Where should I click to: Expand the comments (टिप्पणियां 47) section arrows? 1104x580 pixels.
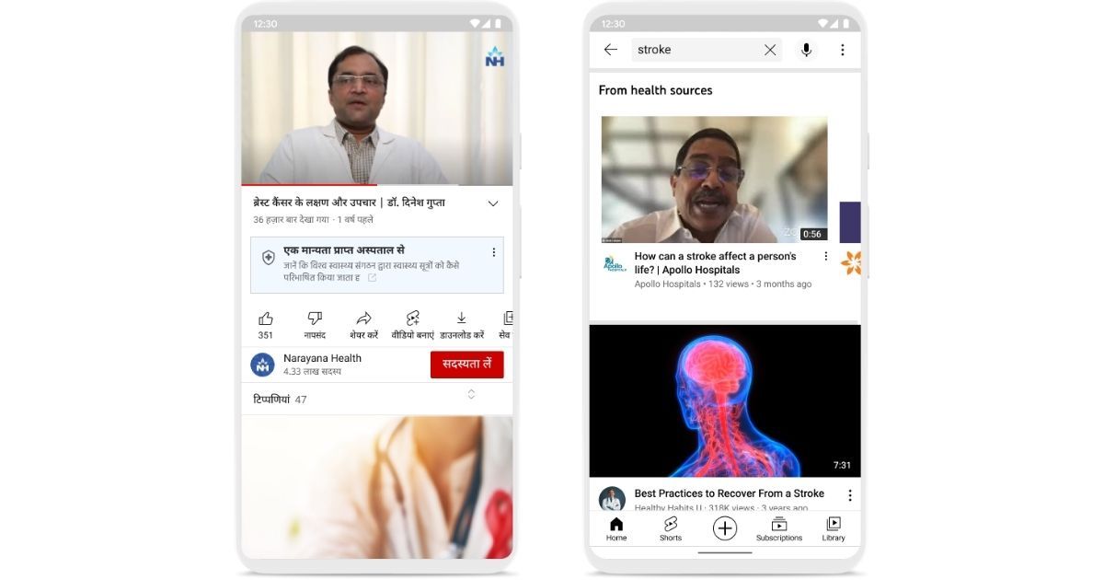(471, 394)
